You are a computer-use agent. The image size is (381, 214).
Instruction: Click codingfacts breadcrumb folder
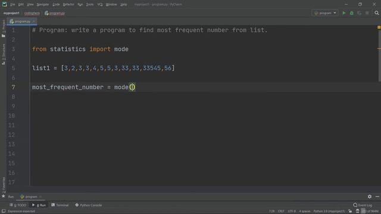coord(32,13)
